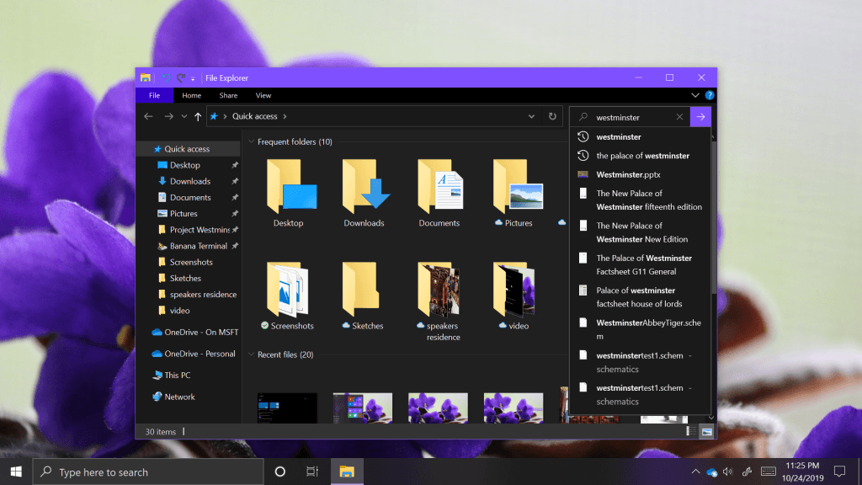Select OneDrive - Personal

click(x=199, y=354)
